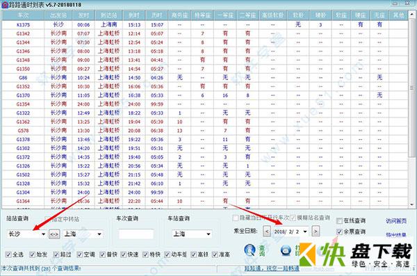Toggle the 准高 checkbox
This screenshot has width=417, height=276.
coord(215,254)
